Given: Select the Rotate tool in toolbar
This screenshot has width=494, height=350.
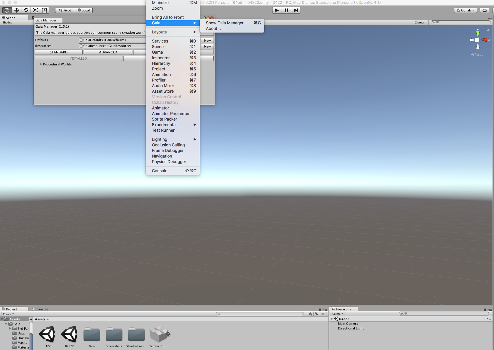Looking at the screenshot, I should point(26,10).
